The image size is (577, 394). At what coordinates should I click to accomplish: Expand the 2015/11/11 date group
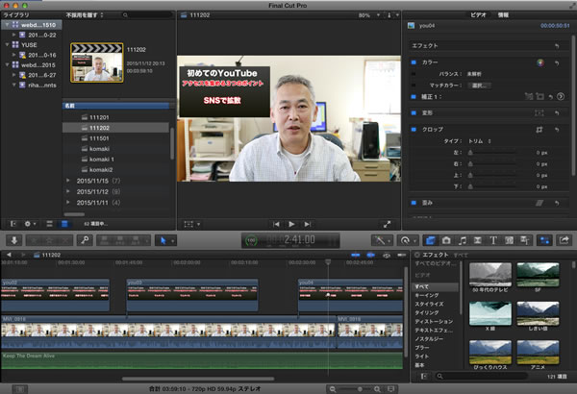pos(68,203)
